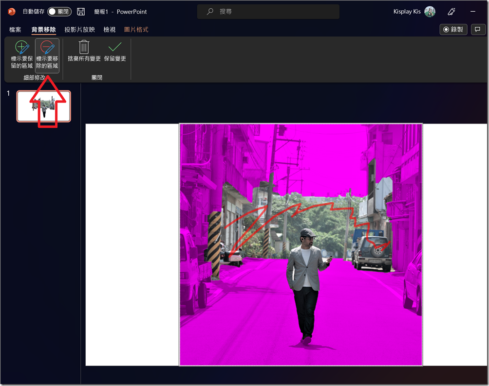Switch to the 檢視 tab

[x=109, y=29]
